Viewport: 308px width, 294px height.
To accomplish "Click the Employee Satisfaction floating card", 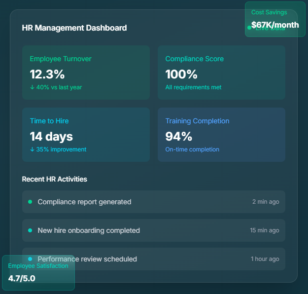I will [x=38, y=273].
